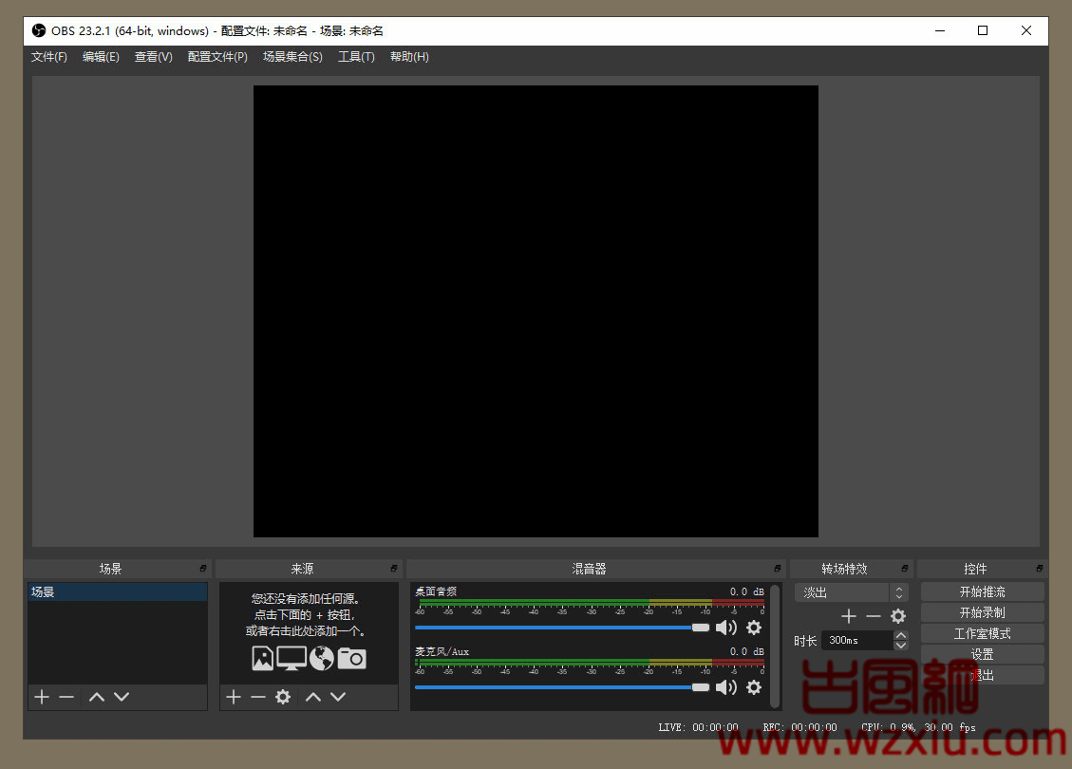Open the 淡出 transition dropdown
1072x769 pixels.
[851, 592]
